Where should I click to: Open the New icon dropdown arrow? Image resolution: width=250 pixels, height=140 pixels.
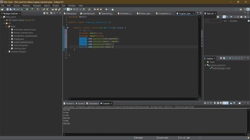pyautogui.click(x=5, y=9)
